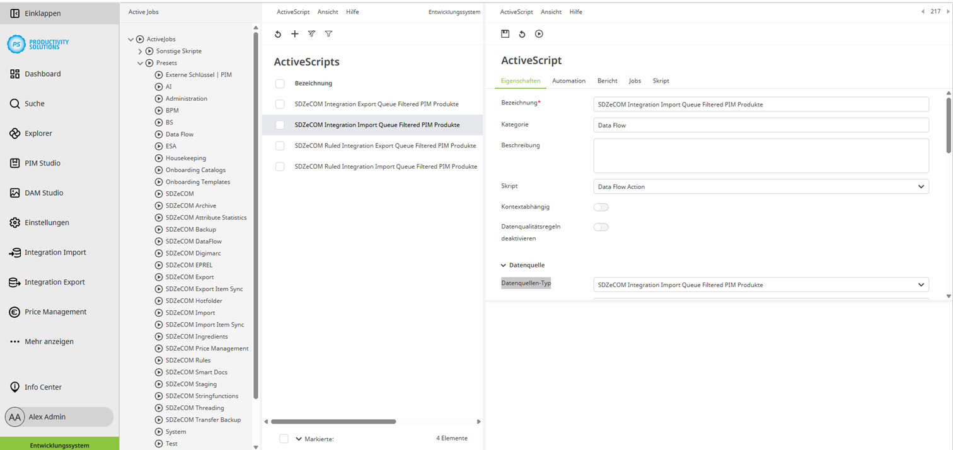Viewport: 953px width, 450px height.
Task: Select the remove-filter icon next to the plus
Action: pyautogui.click(x=311, y=34)
